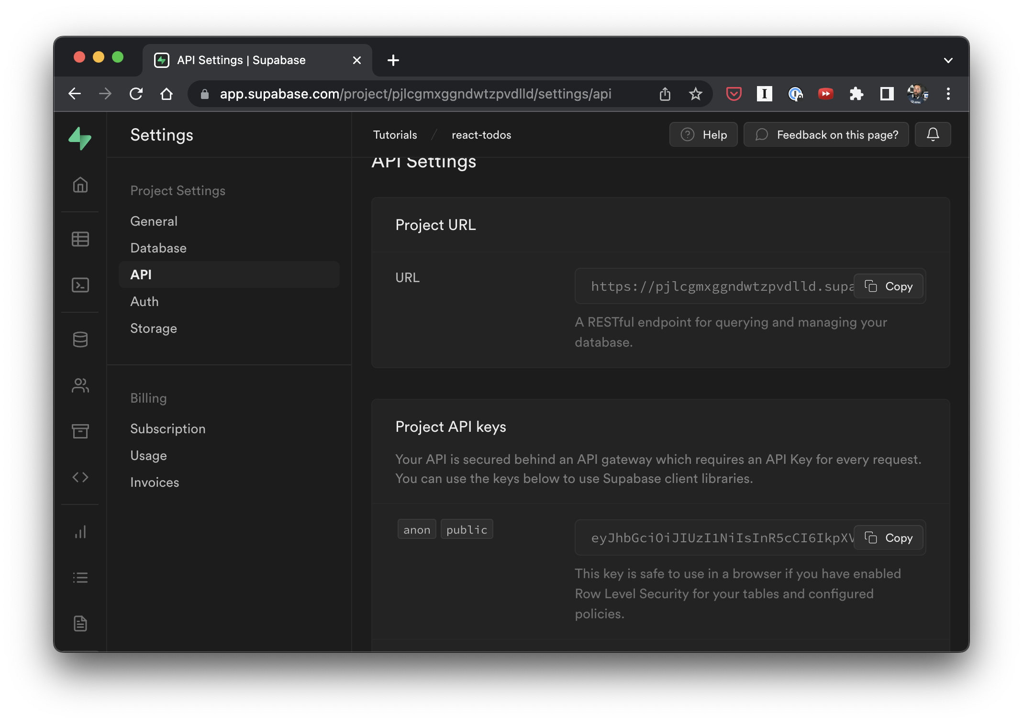Screen dimensions: 1023x723
Task: Open Authentication users sidebar icon
Action: coord(80,385)
